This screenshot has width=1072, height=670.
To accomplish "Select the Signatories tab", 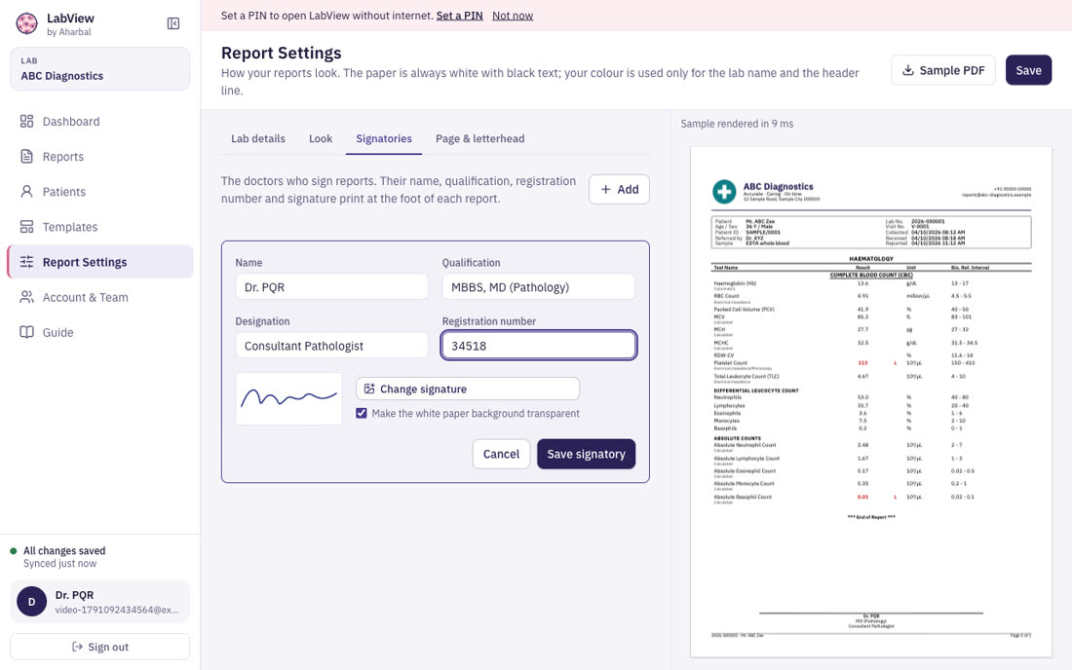I will tap(384, 138).
